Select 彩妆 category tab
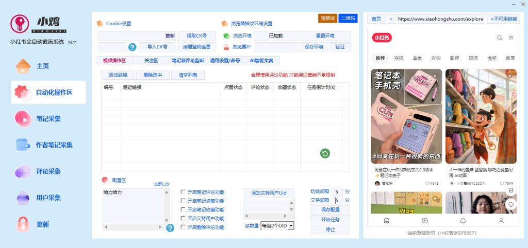Screen dimensions: 528x248 [x=436, y=58]
